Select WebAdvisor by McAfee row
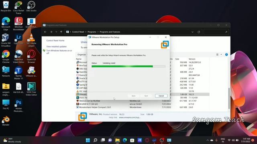The width and height of the screenshot is (257, 144). pyautogui.click(x=143, y=101)
